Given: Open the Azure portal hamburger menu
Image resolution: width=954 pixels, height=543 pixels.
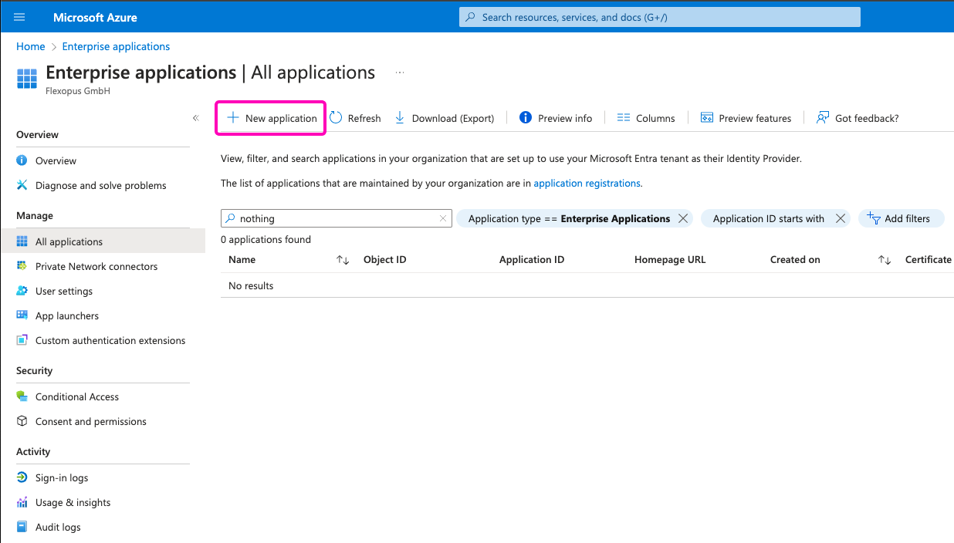Looking at the screenshot, I should pos(19,17).
